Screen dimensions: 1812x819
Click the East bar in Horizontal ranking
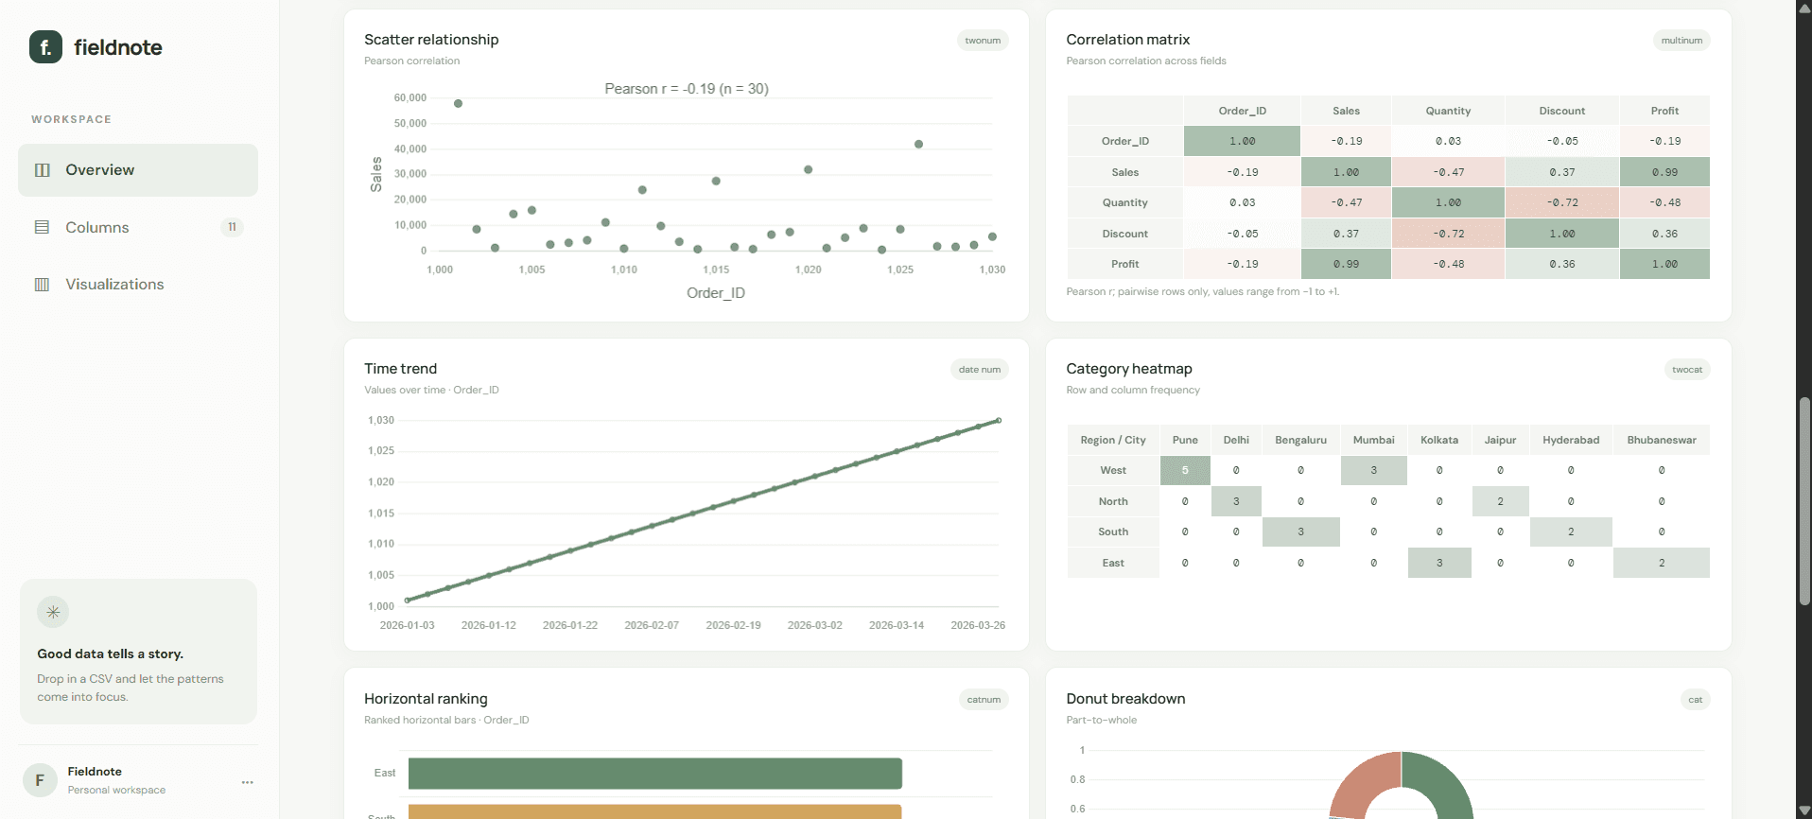(x=655, y=773)
